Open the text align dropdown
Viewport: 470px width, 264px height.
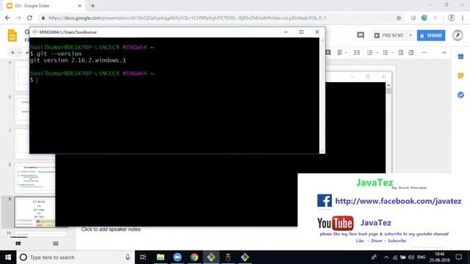pos(341,53)
